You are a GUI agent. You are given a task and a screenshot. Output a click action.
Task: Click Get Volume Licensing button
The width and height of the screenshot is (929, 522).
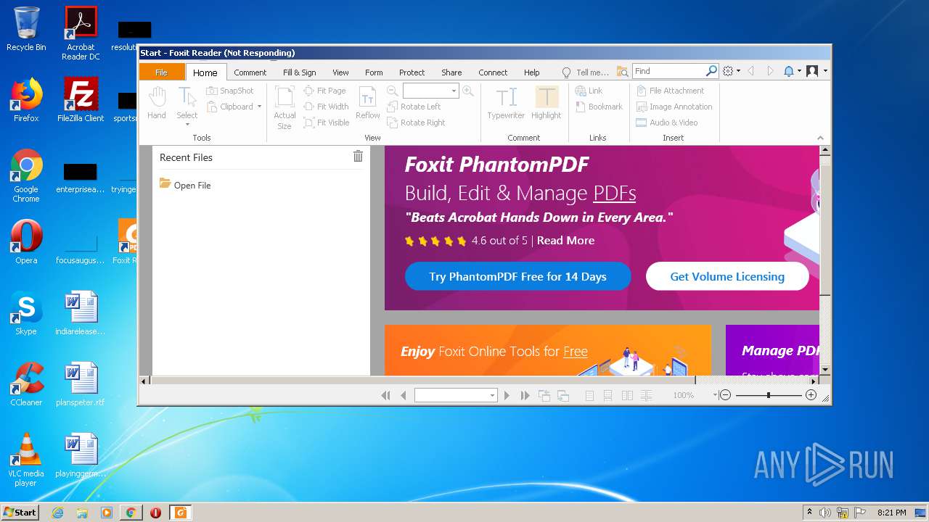(x=727, y=276)
